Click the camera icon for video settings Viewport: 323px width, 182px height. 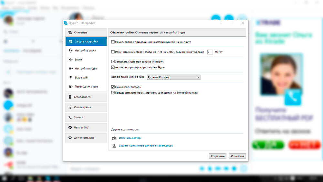(71, 69)
